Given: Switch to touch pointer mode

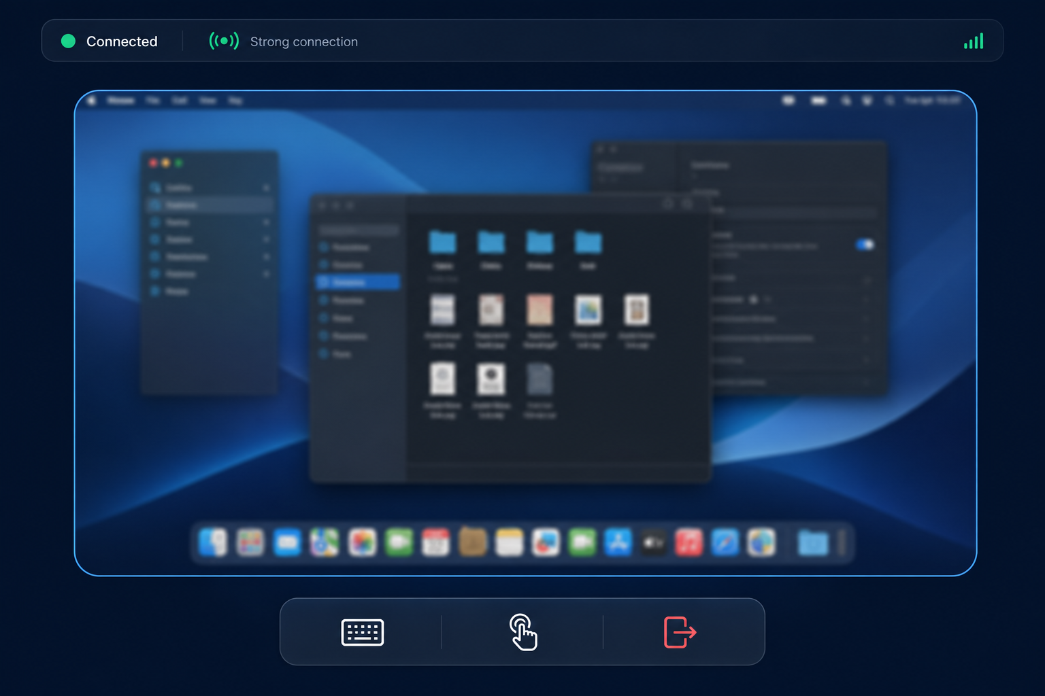Looking at the screenshot, I should [x=523, y=632].
